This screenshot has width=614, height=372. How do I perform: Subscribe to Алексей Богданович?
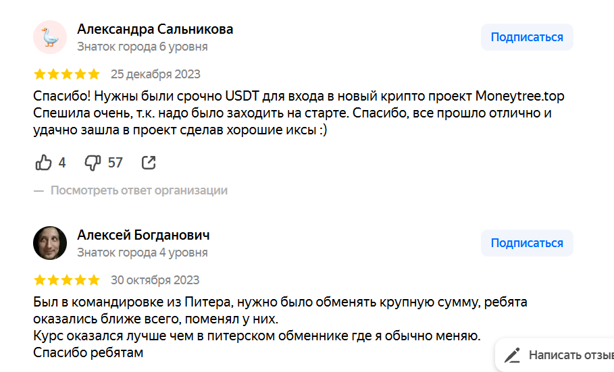tap(527, 243)
